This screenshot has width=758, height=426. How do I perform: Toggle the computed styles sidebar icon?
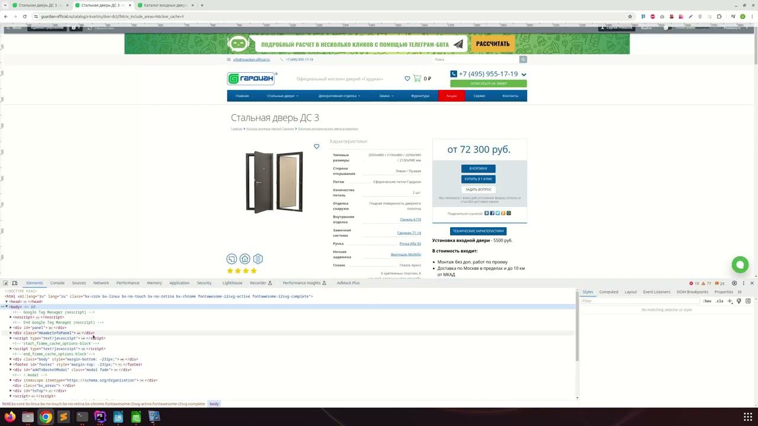(748, 301)
